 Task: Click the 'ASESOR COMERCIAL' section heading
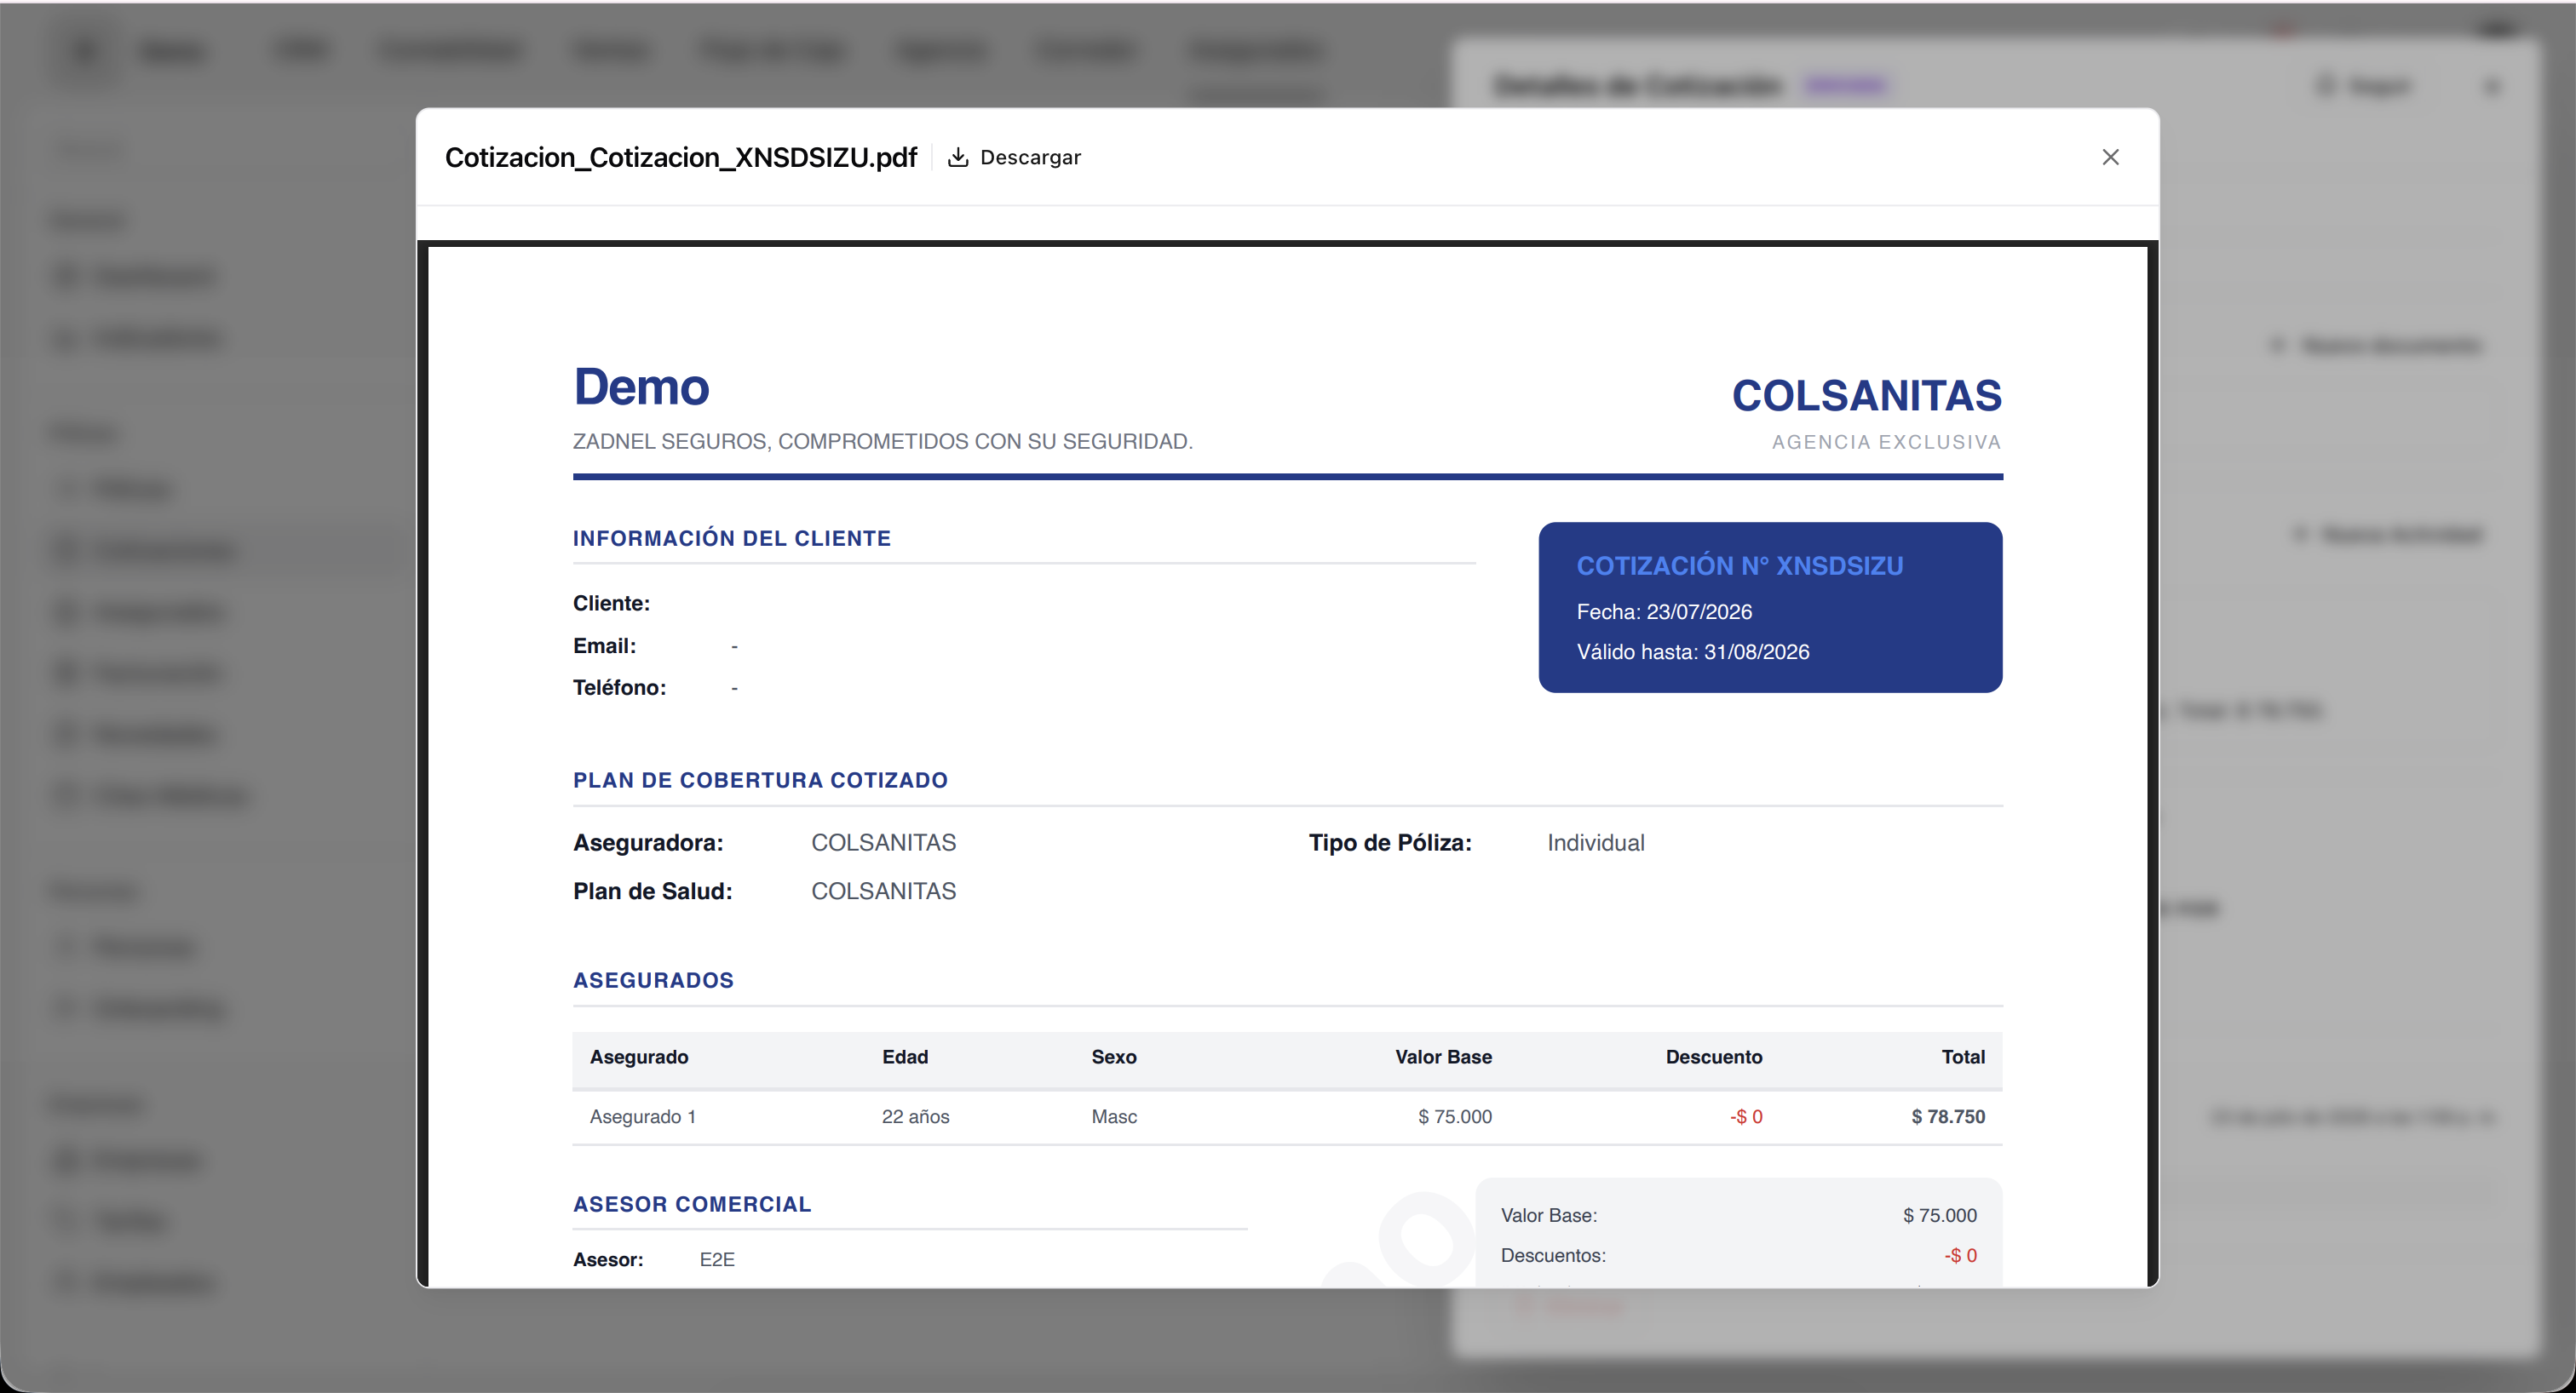pos(692,1204)
